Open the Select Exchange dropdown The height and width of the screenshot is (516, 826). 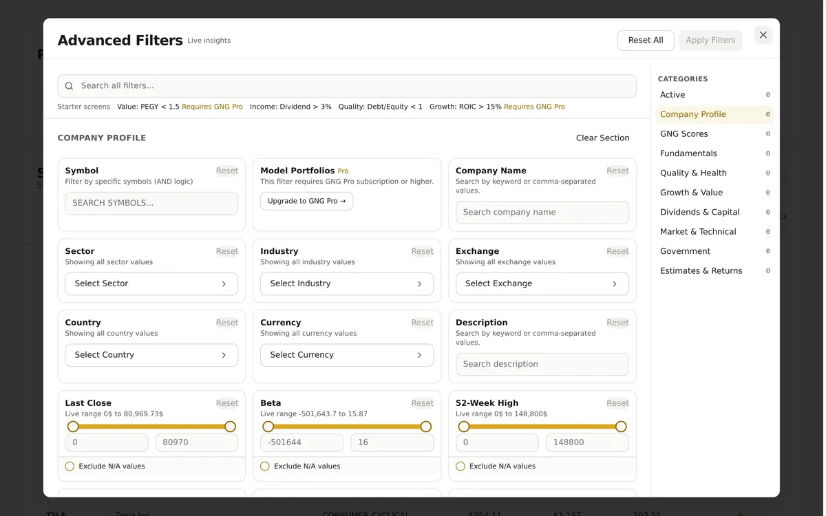click(x=542, y=283)
